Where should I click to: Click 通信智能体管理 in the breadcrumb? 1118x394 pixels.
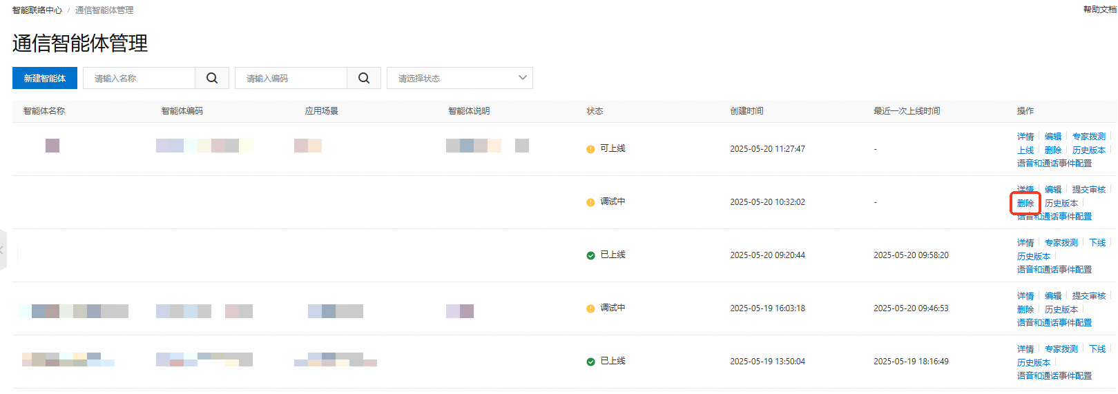point(104,10)
